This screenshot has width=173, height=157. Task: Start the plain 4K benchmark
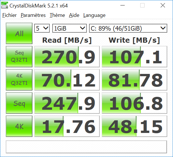pos(19,126)
